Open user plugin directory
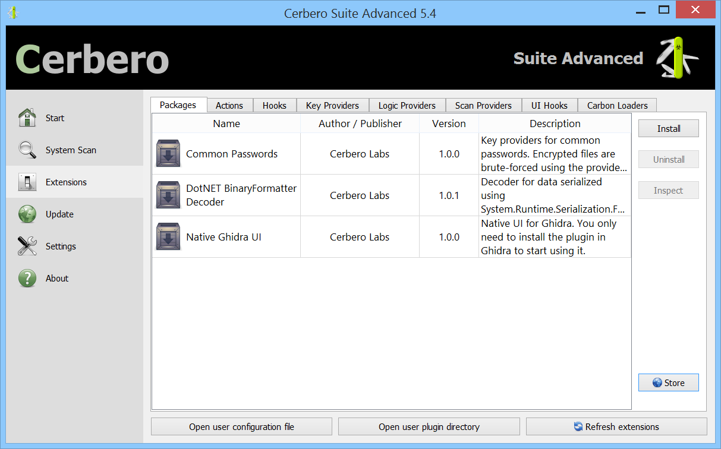Image resolution: width=721 pixels, height=449 pixels. 429,426
